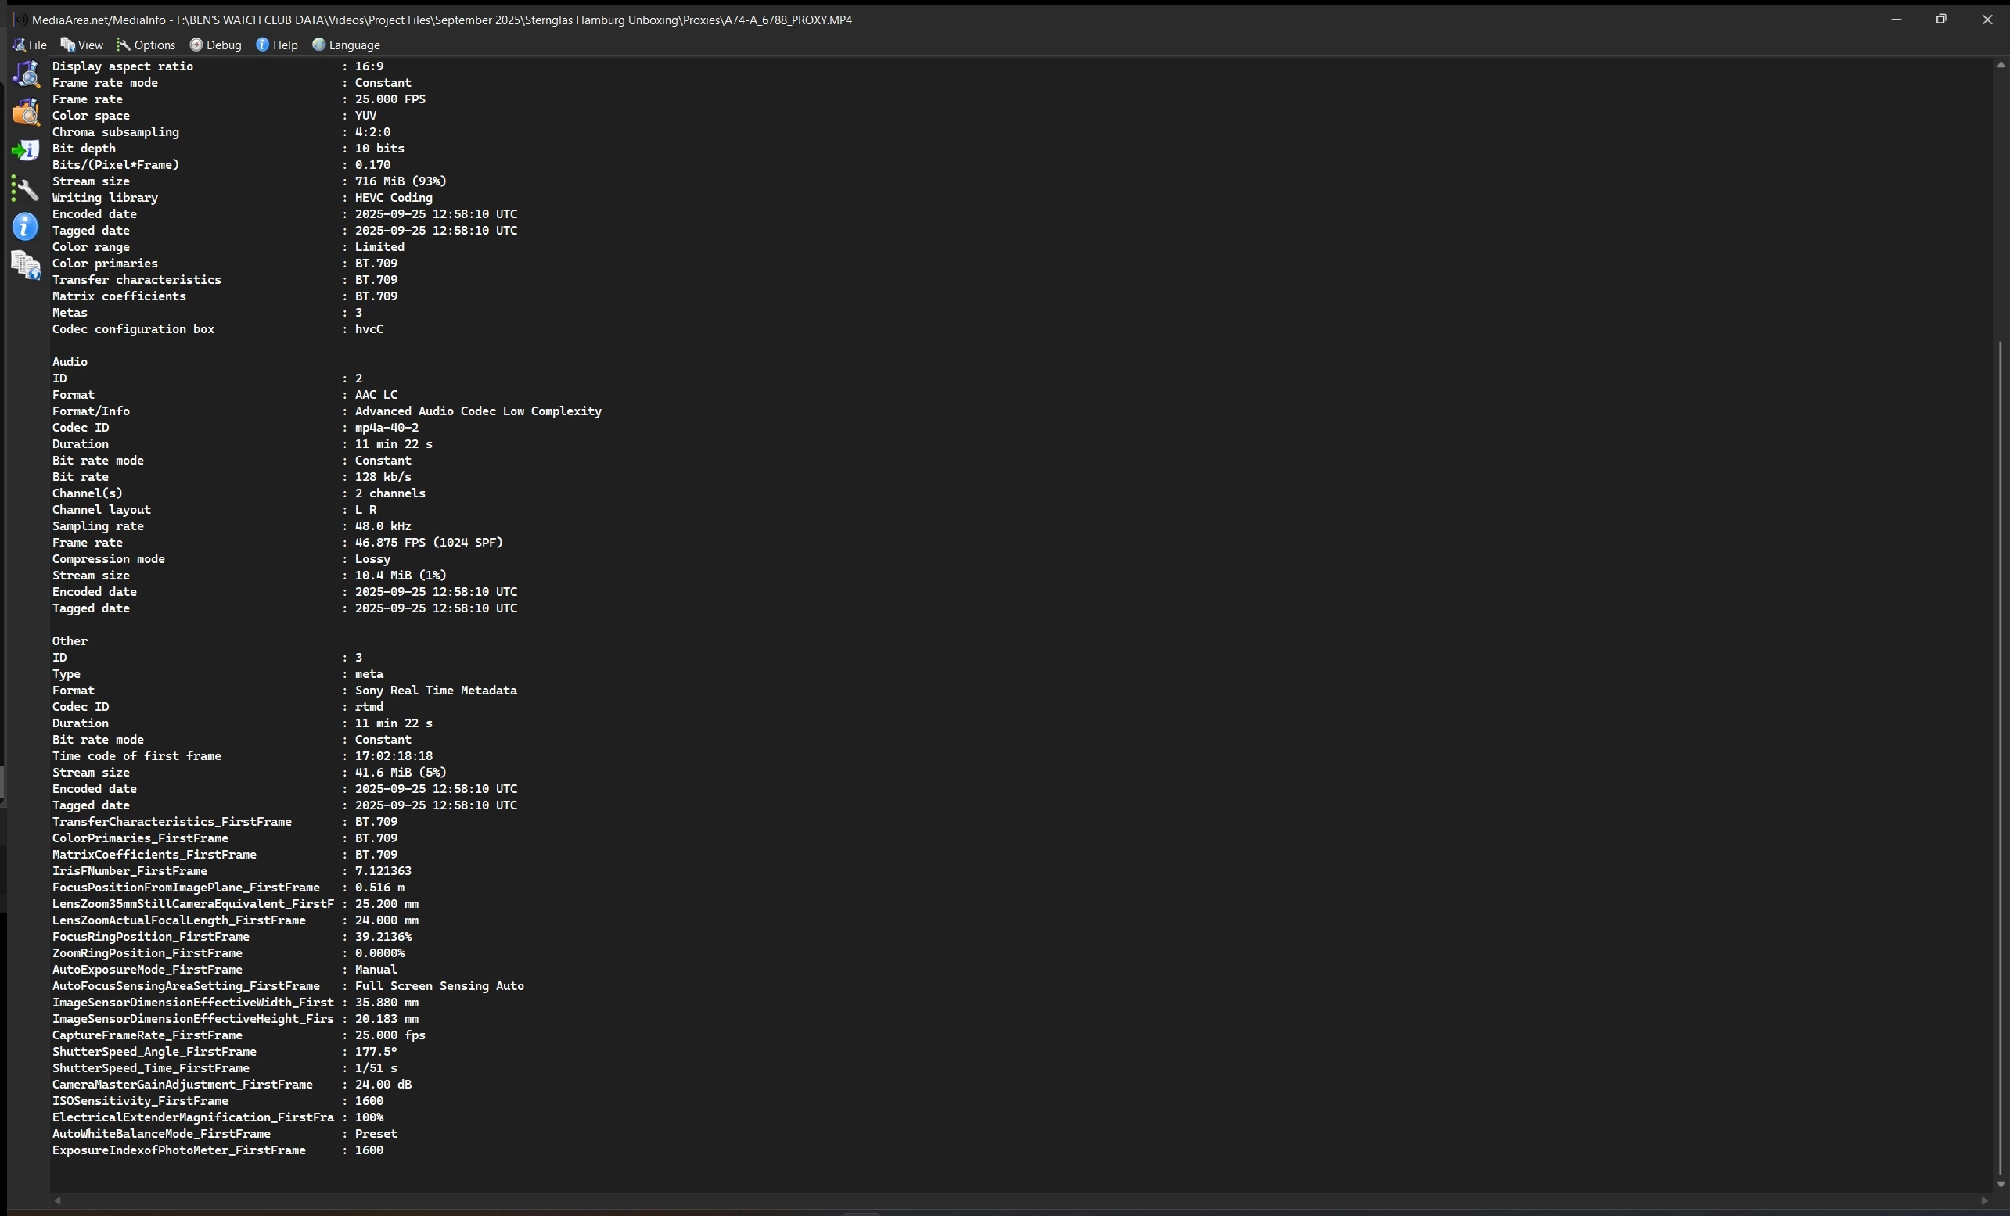Click the vertical scrollbar up arrow
This screenshot has width=2010, height=1216.
2000,65
